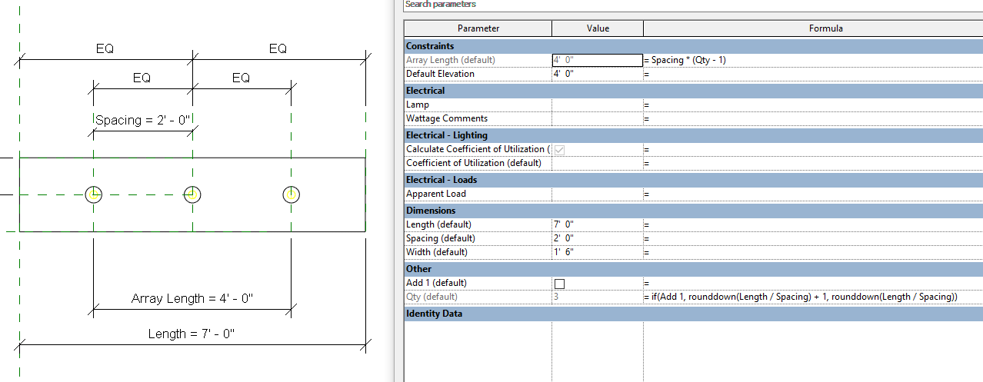This screenshot has width=983, height=382.
Task: Click the Value column header
Action: click(x=598, y=28)
